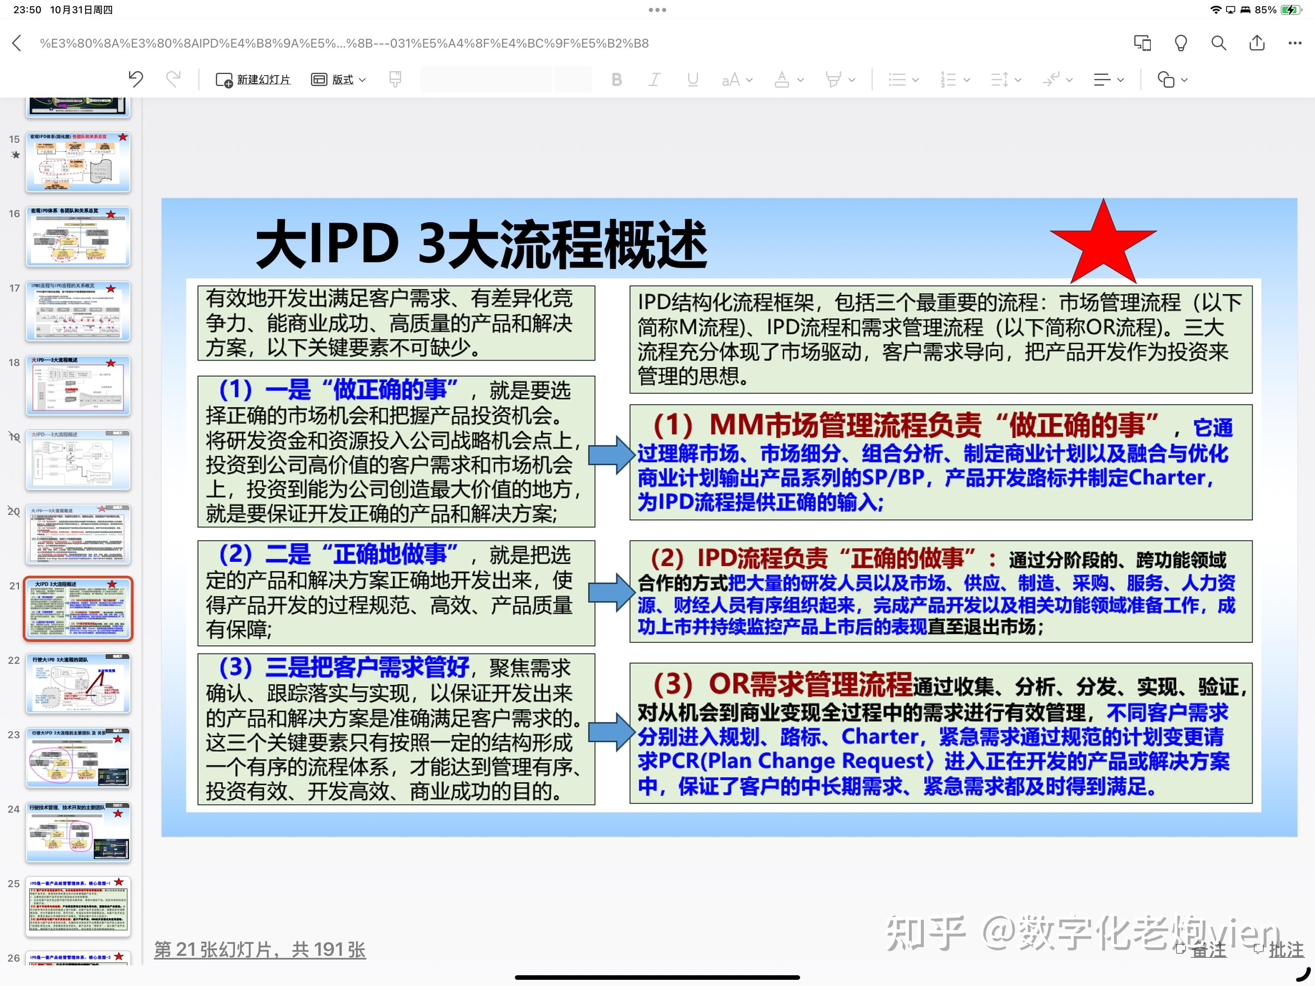1315x986 pixels.
Task: Toggle italic text formatting
Action: 654,79
